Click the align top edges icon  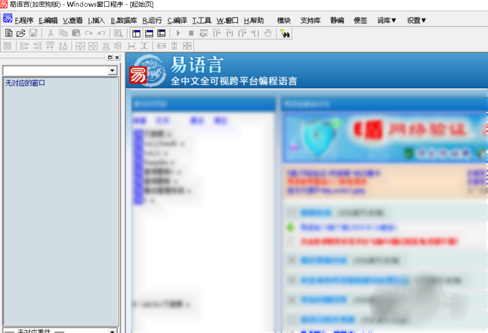click(x=50, y=46)
